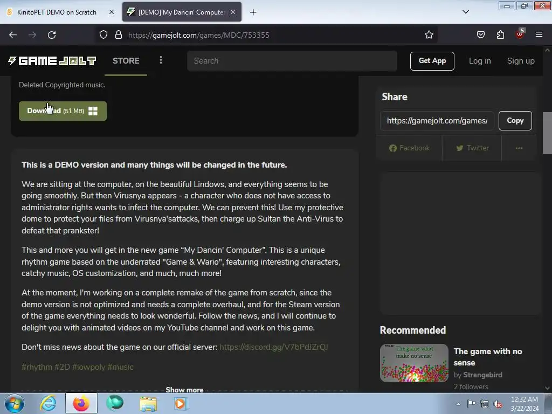Click the #rhythm hashtag

[37, 367]
